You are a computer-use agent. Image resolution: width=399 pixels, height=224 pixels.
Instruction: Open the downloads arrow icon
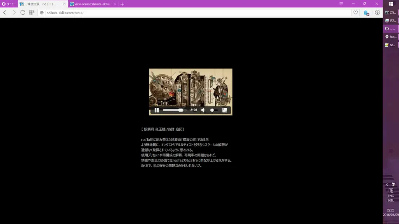click(x=377, y=12)
